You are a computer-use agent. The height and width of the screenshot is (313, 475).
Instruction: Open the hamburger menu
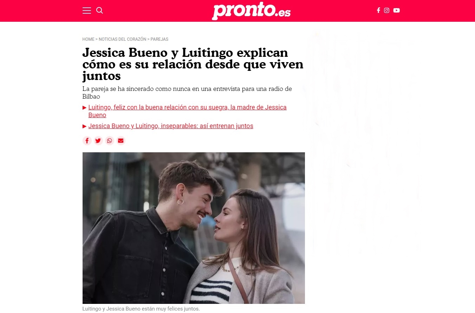tap(87, 11)
